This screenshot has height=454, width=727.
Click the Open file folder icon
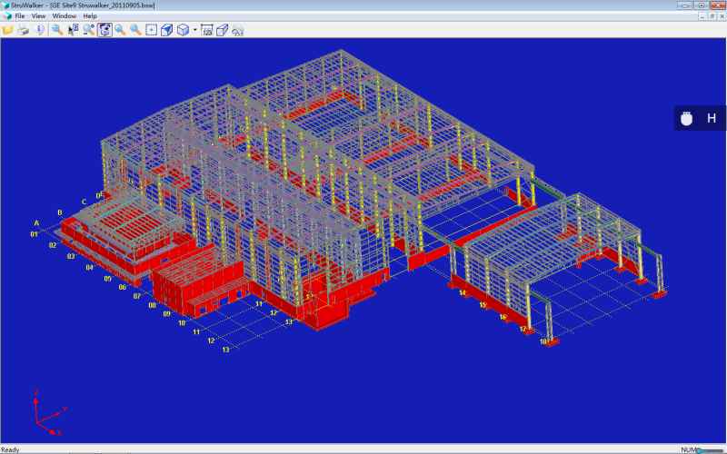[8, 29]
